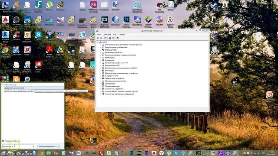The image size is (278, 156).
Task: Expand the DVD-дисководы category
Action: pos(100,45)
